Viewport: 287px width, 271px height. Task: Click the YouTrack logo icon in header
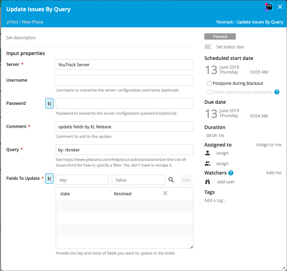tap(269, 7)
